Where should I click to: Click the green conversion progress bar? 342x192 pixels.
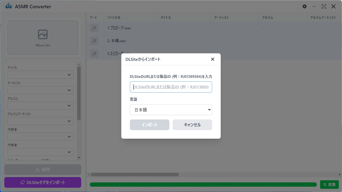pos(203,185)
